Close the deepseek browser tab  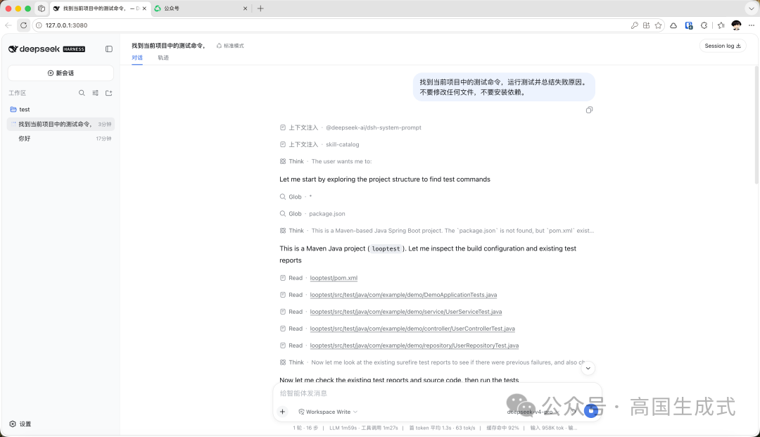click(144, 8)
